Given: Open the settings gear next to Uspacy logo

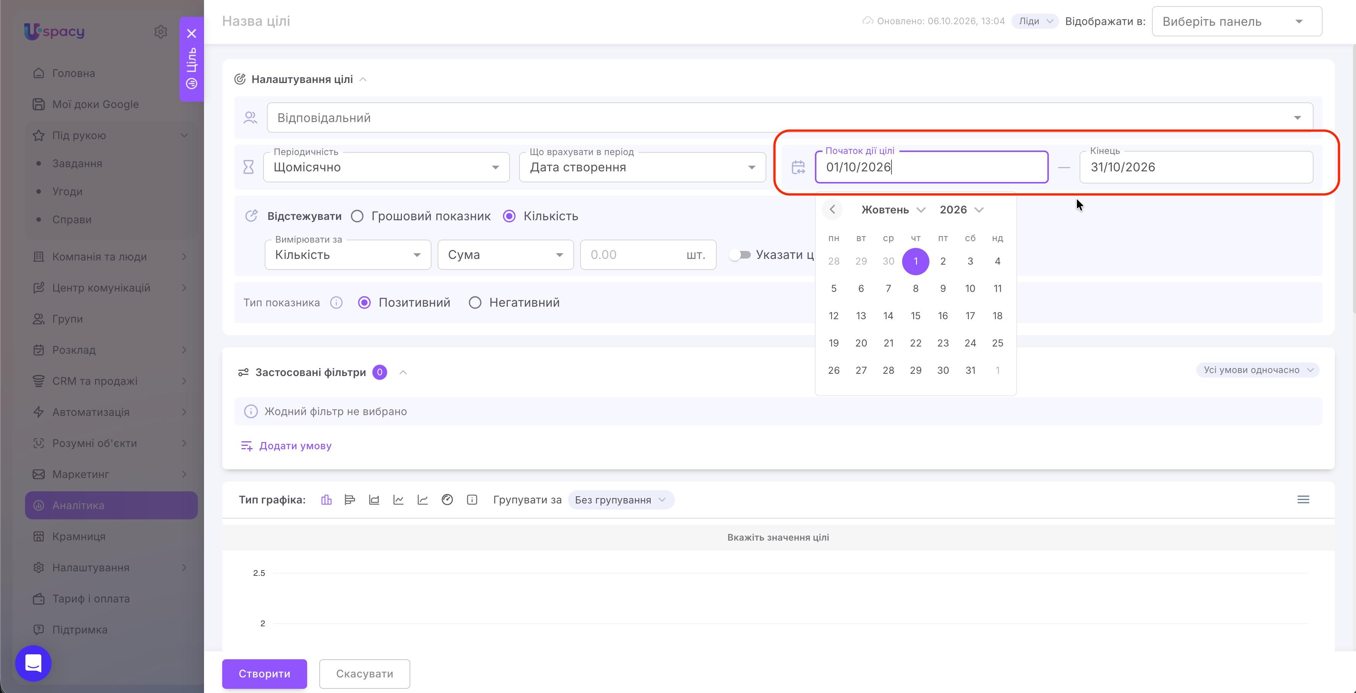Looking at the screenshot, I should pyautogui.click(x=160, y=31).
